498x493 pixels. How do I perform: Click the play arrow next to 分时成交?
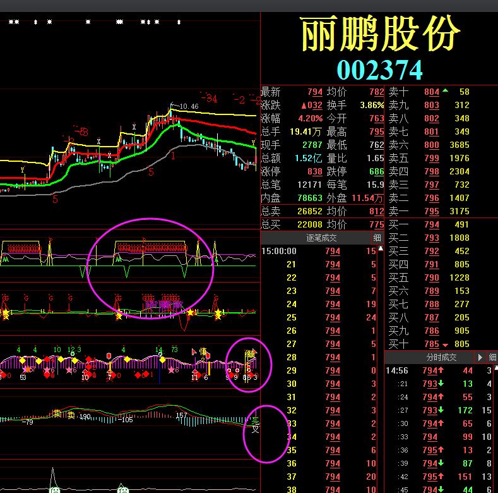pyautogui.click(x=481, y=358)
